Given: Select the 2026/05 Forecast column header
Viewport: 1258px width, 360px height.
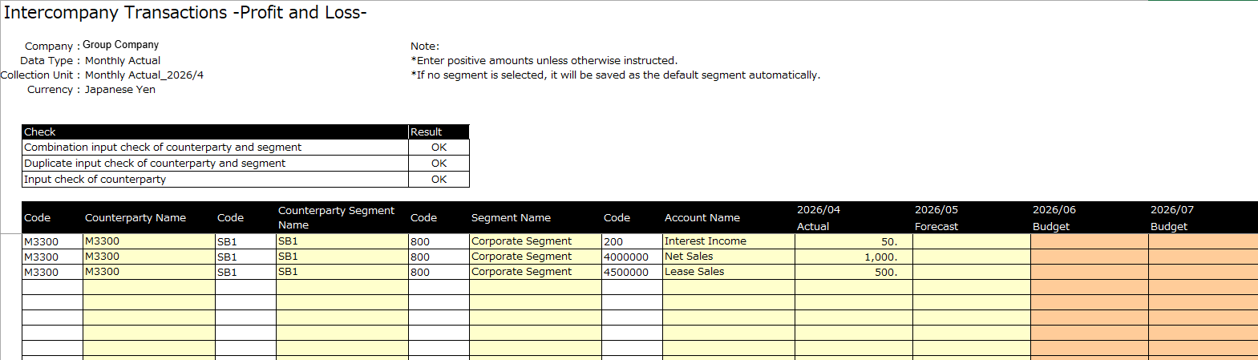Looking at the screenshot, I should point(972,217).
